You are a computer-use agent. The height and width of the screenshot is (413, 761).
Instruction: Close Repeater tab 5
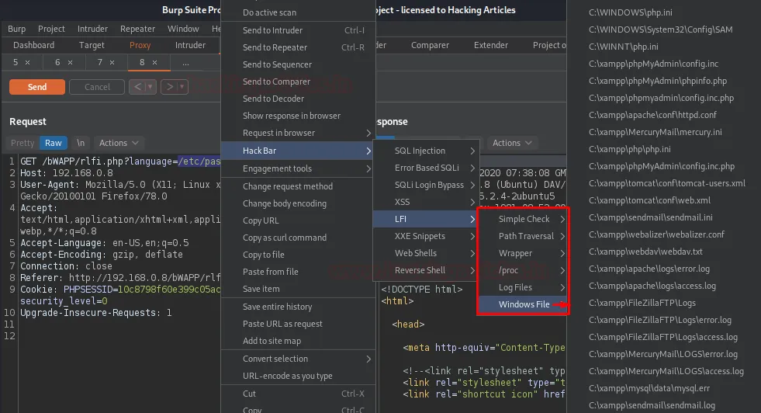[x=27, y=62]
